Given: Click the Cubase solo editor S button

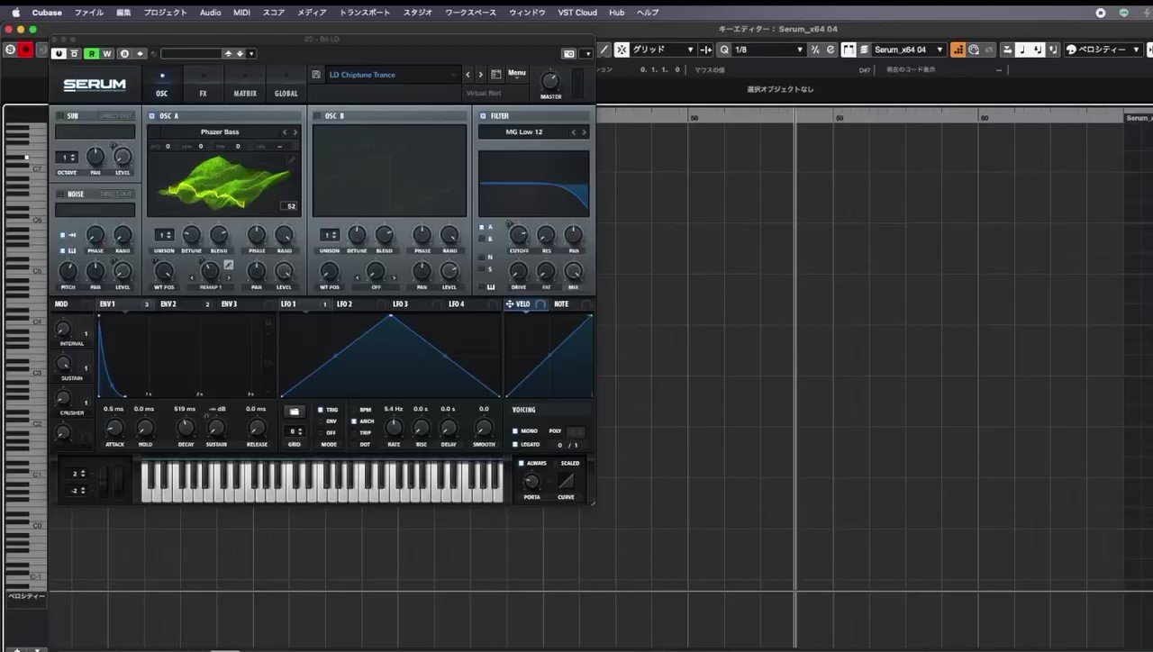Looking at the screenshot, I should click(11, 50).
